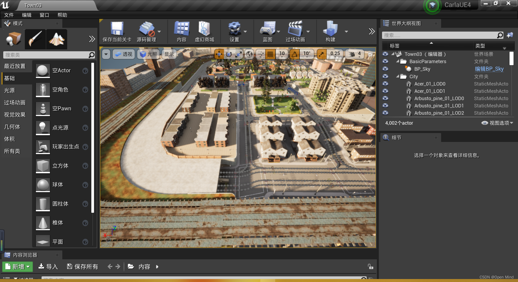Toggle visibility of Arbusto_pine_01_LOD0
Image resolution: width=518 pixels, height=282 pixels.
click(385, 98)
